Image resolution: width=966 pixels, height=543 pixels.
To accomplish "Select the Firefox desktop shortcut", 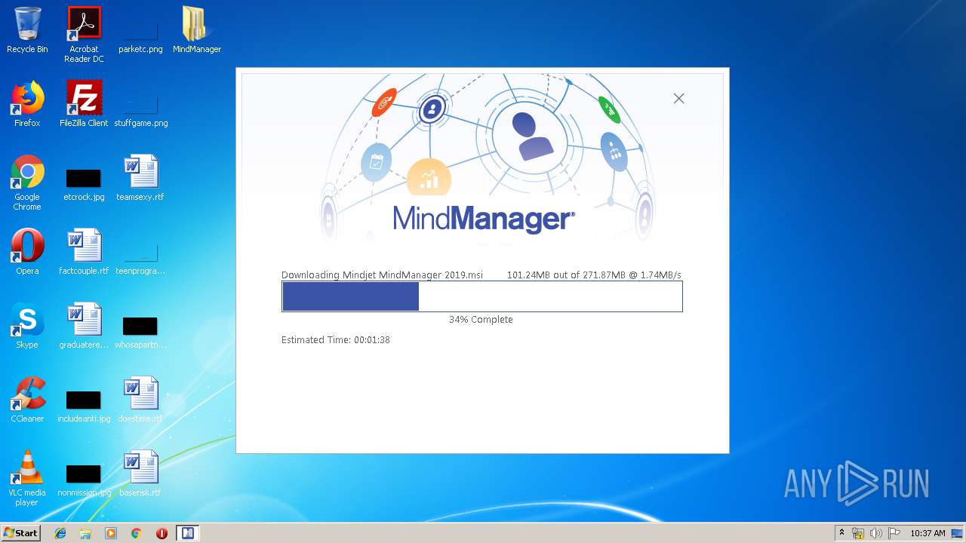I will pos(27,104).
